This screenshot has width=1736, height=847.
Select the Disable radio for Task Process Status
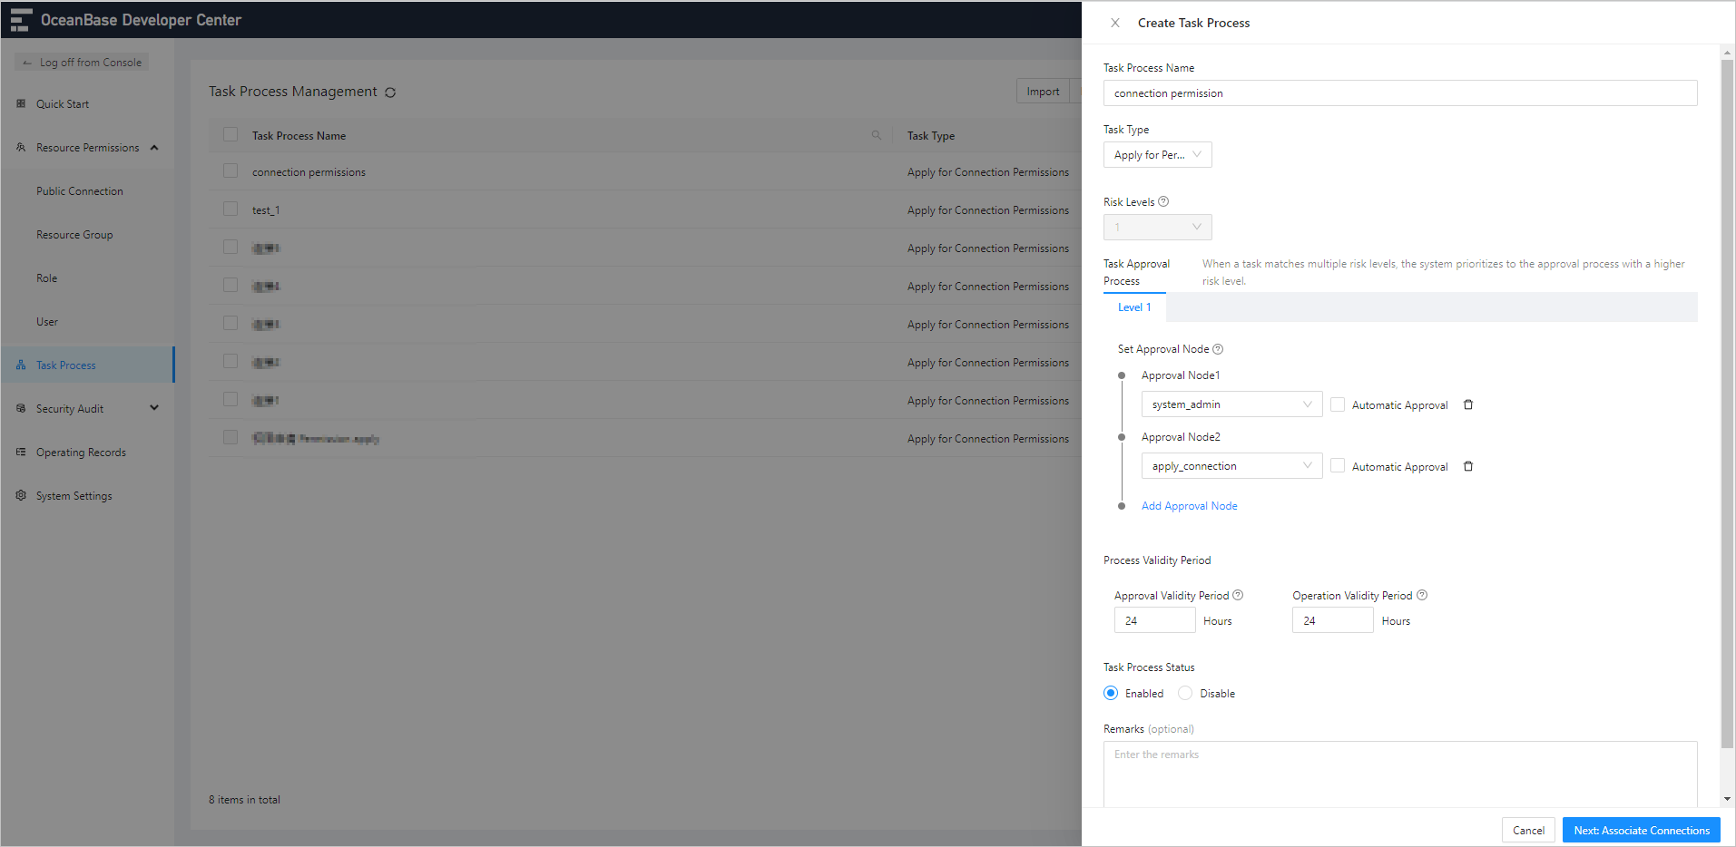click(1184, 692)
